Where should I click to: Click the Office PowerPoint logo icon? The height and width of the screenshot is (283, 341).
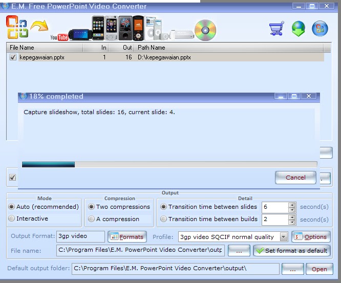click(17, 27)
